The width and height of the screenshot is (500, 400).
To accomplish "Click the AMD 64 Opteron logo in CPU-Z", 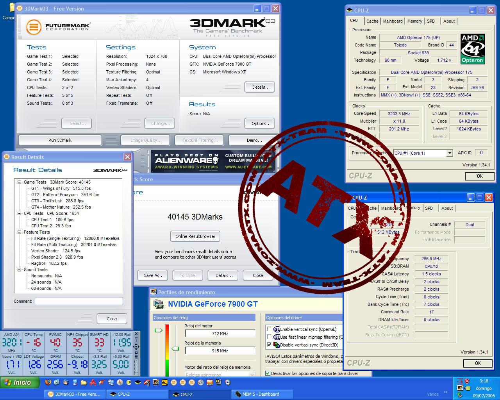I will click(473, 49).
